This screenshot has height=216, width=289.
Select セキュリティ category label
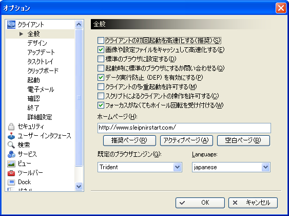click(31, 127)
